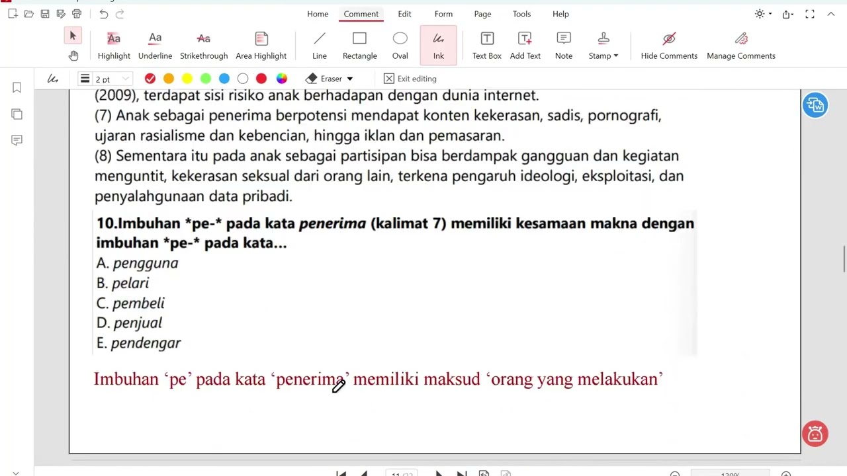Viewport: 847px width, 476px height.
Task: Undo the last action
Action: pos(103,14)
